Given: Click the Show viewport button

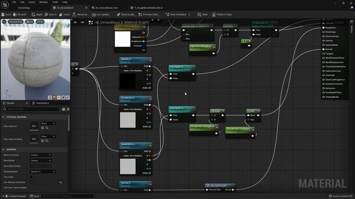Looking at the screenshot, I should click(40, 22).
